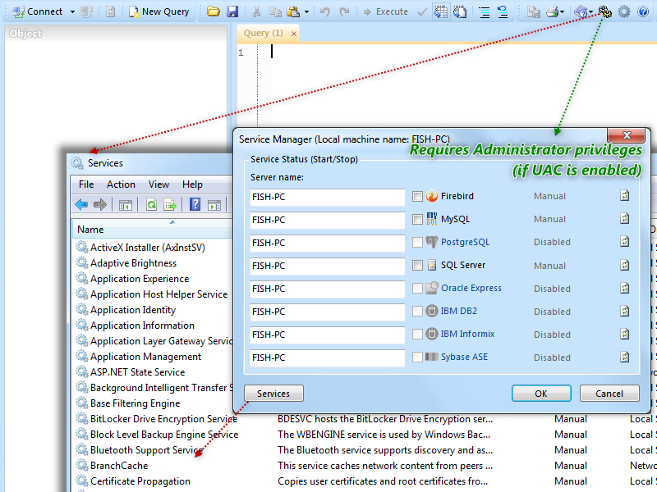Toggle the PostgreSQL service checkbox

coord(417,242)
